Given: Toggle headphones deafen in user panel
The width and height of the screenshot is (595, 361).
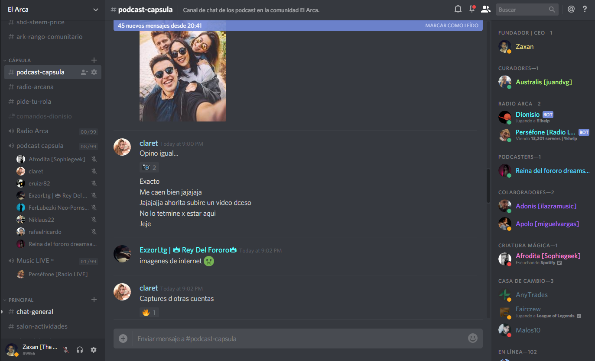Looking at the screenshot, I should 80,350.
